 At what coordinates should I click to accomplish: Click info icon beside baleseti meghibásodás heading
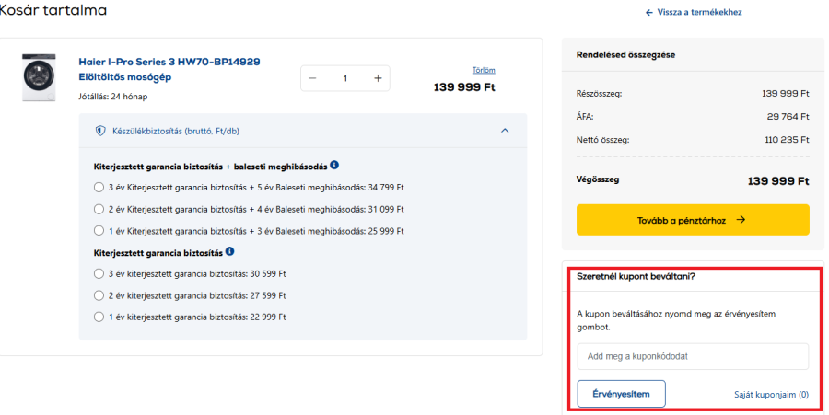[334, 166]
